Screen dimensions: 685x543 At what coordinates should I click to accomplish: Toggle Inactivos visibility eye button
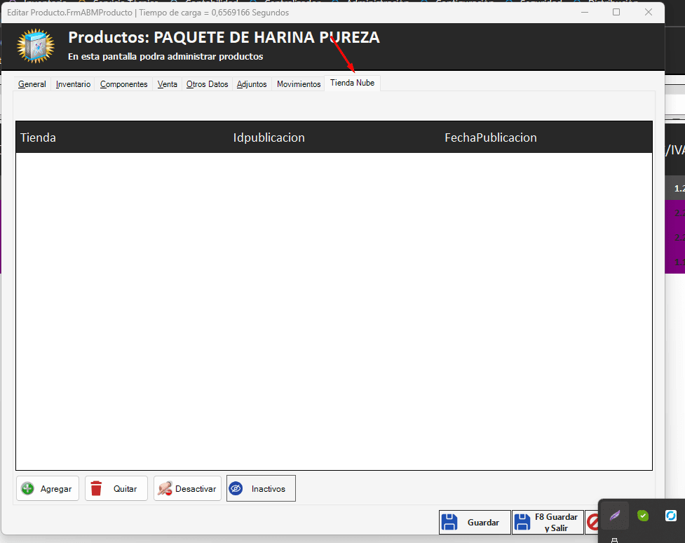[261, 488]
